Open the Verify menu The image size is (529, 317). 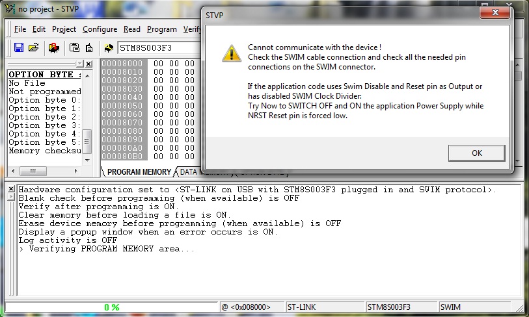click(x=192, y=29)
